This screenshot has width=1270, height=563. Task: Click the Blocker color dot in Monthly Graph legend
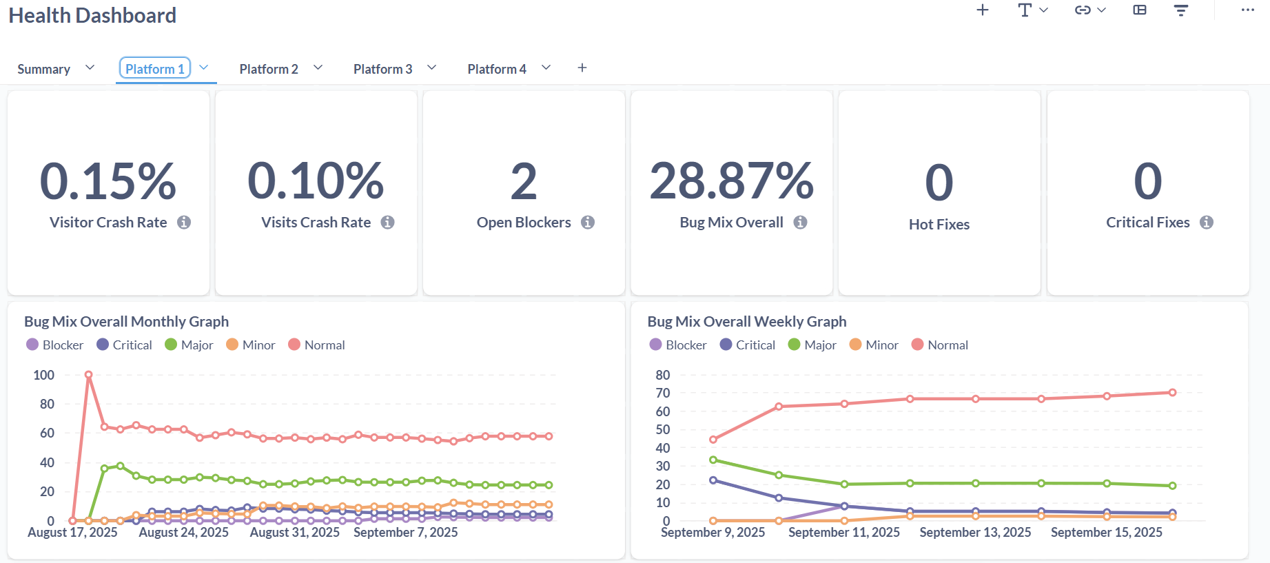(x=32, y=345)
